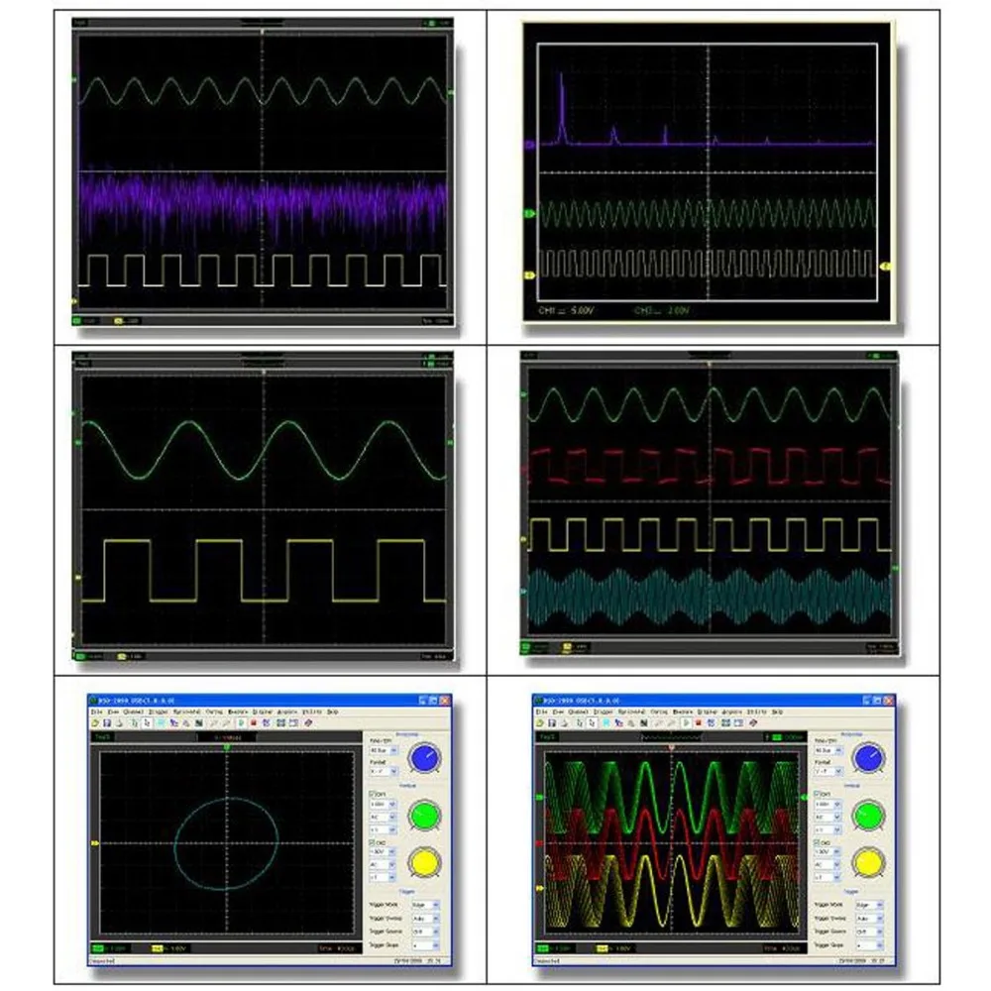Select the purple noise waveform scope thumbnail
The height and width of the screenshot is (991, 991).
263,171
